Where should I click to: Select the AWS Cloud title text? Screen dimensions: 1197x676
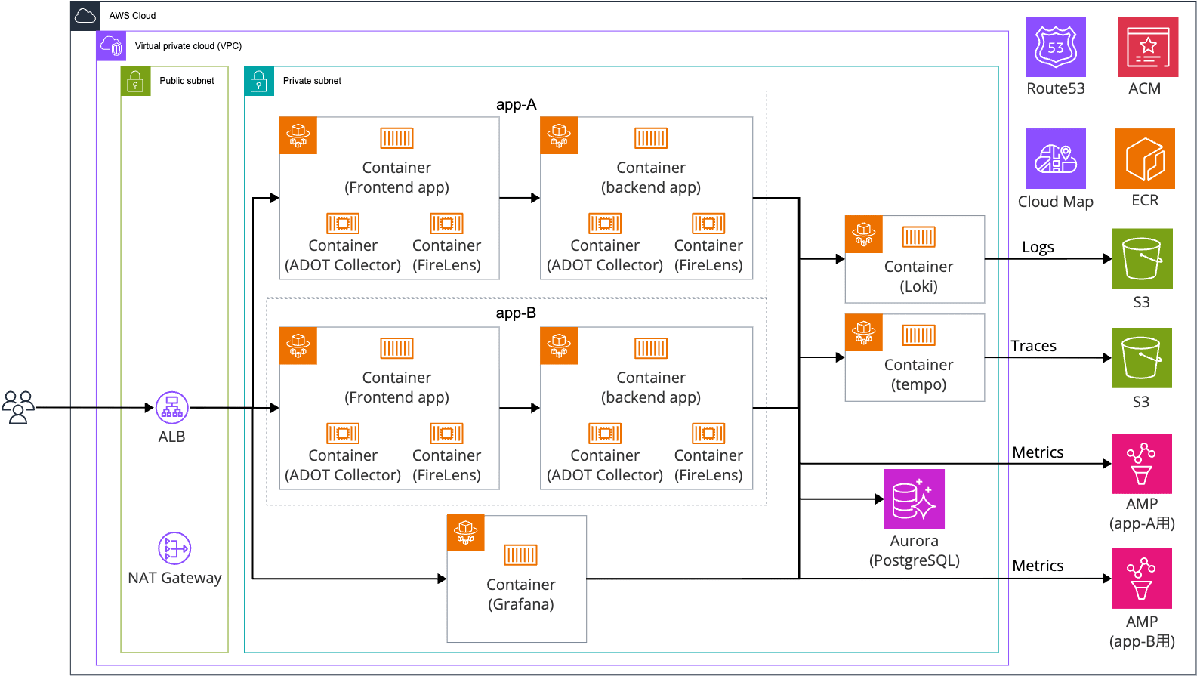pos(132,16)
